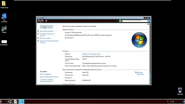
Task: Select the AMD Athlon processor value
Action: [96, 57]
